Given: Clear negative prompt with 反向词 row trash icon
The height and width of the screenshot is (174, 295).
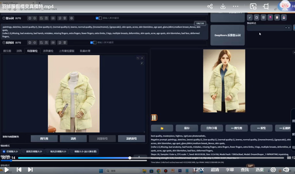Looking at the screenshot, I should click(x=65, y=43).
